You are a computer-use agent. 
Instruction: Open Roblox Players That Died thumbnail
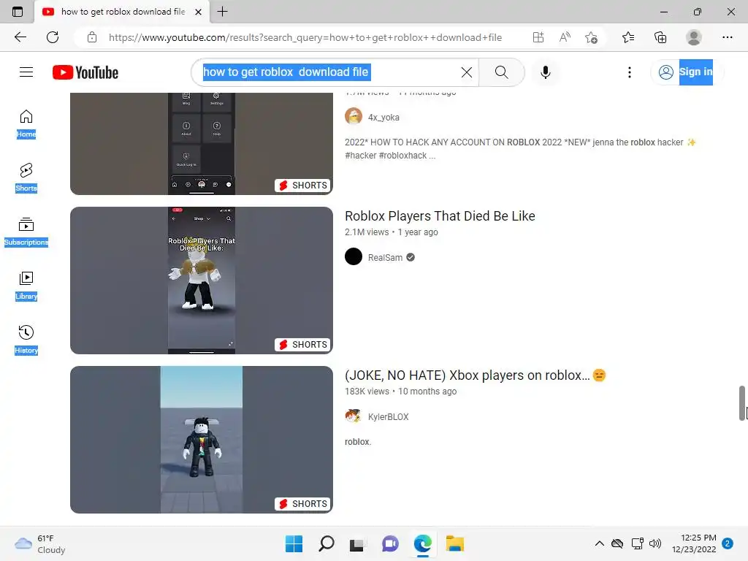(x=202, y=280)
